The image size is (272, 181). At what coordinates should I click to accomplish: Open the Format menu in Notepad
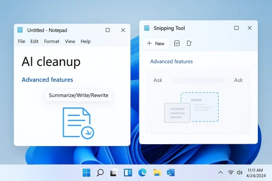51,41
